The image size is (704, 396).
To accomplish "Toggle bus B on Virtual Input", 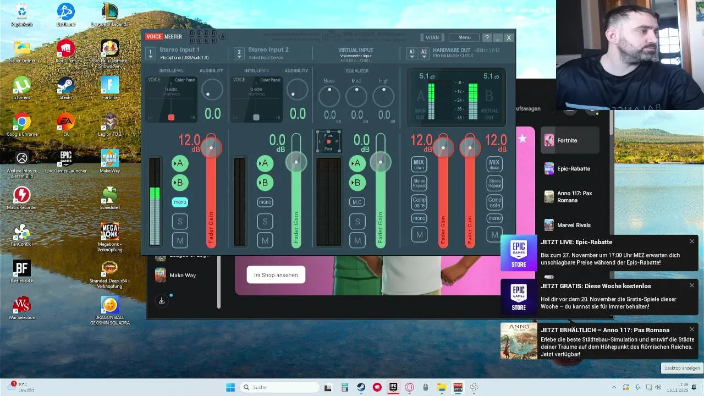I will click(357, 183).
